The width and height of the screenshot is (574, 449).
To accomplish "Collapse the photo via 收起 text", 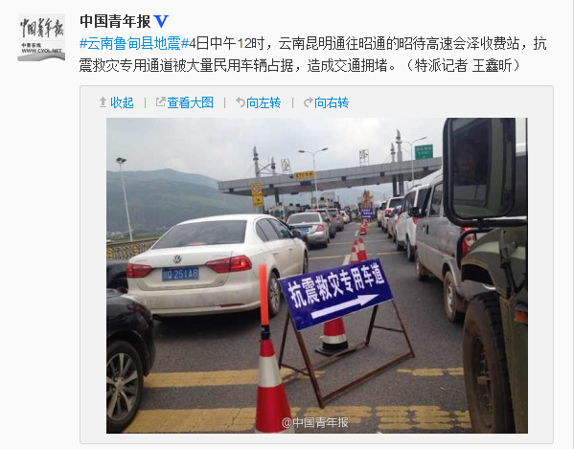I will click(122, 102).
